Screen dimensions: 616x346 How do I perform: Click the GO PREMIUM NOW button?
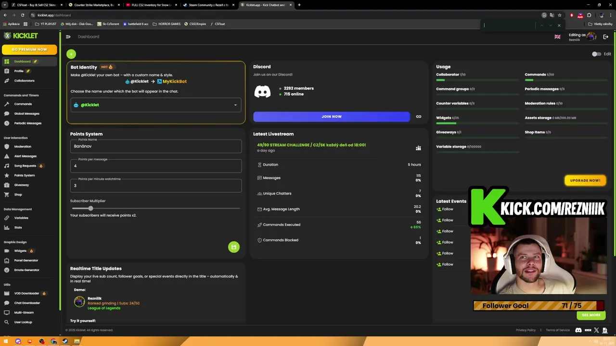click(x=29, y=49)
